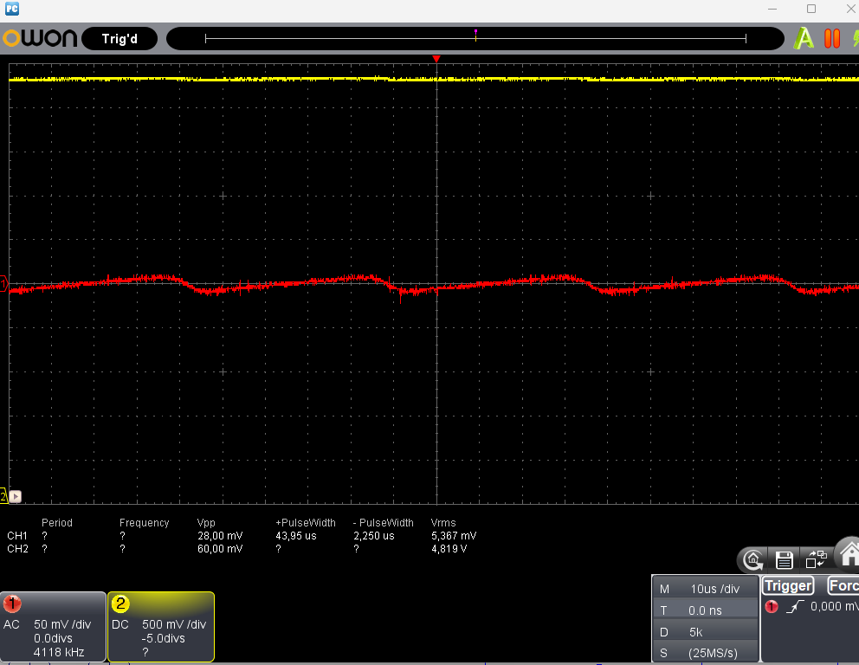The image size is (859, 665).
Task: Click the CH1 position value 0.0divs
Action: [53, 638]
